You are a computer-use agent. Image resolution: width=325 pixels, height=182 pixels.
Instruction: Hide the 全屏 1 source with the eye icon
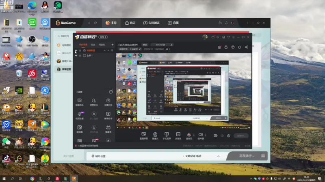click(x=76, y=55)
